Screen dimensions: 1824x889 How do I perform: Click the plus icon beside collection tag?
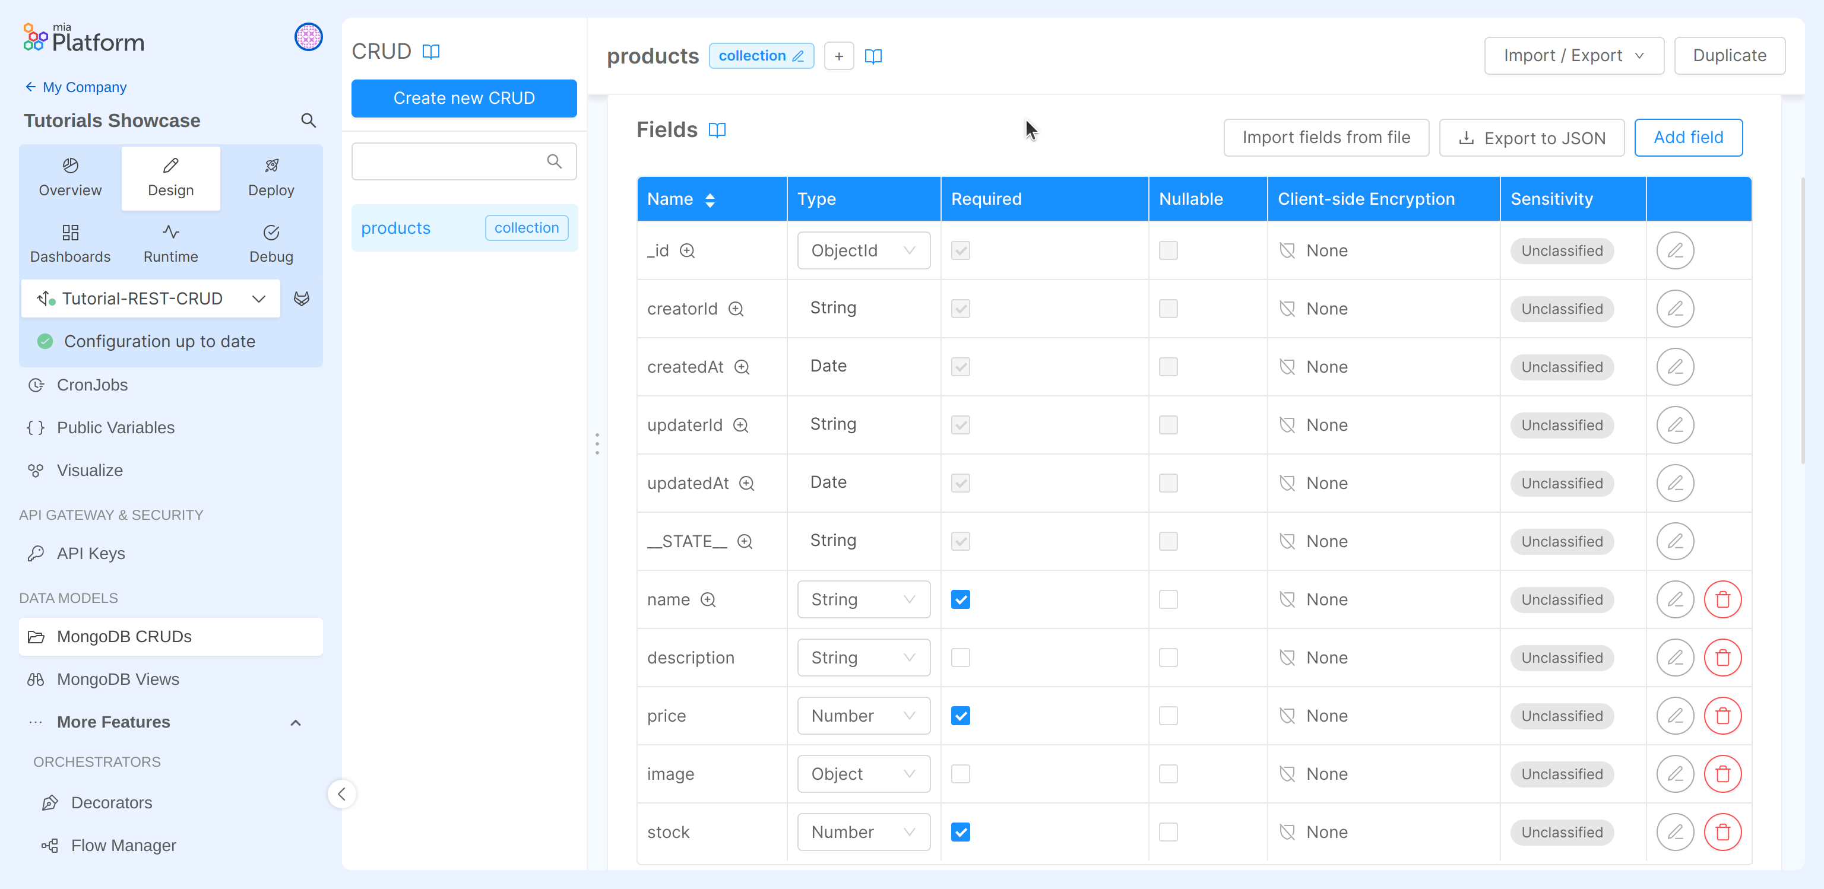click(838, 56)
